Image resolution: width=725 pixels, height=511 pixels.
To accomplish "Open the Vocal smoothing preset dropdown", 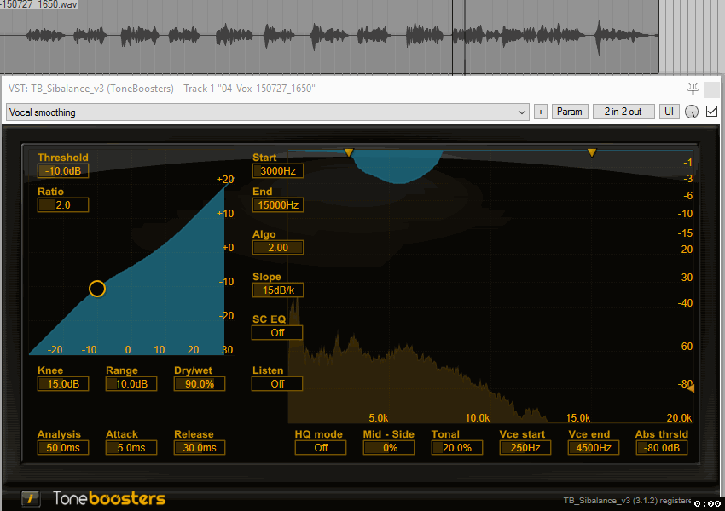I will (268, 112).
